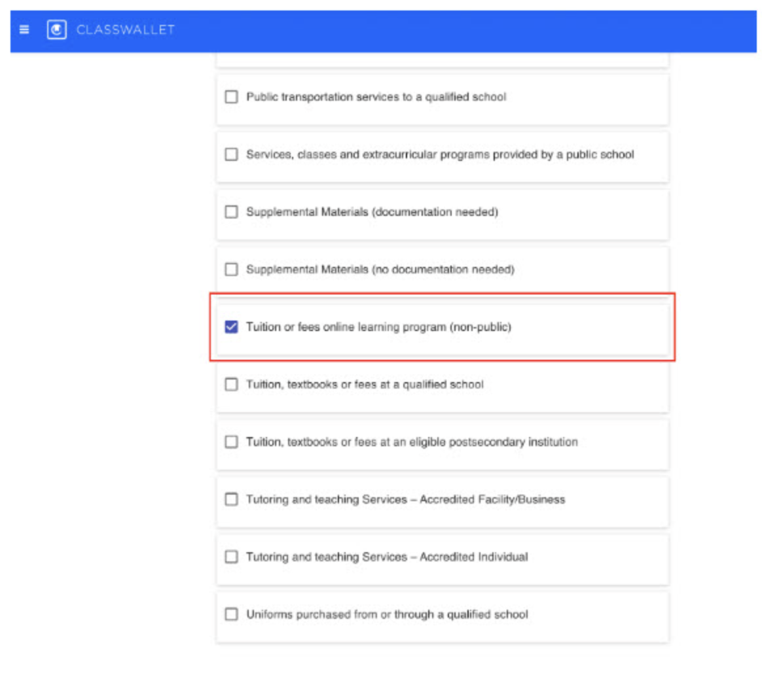Click the "Uniforms purchased from or through" label text
762x683 pixels.
click(x=387, y=614)
